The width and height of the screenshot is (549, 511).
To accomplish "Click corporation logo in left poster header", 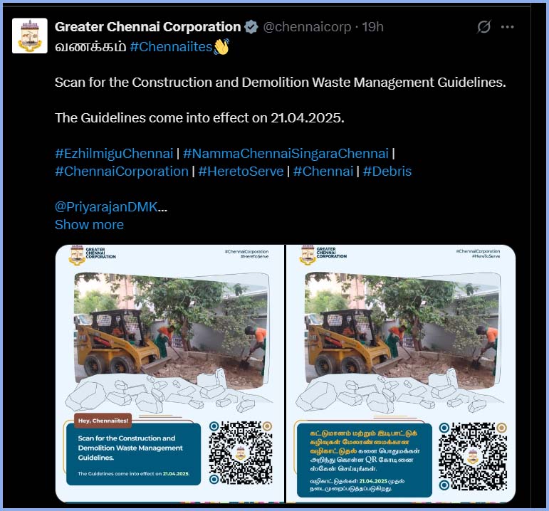I will tap(77, 255).
